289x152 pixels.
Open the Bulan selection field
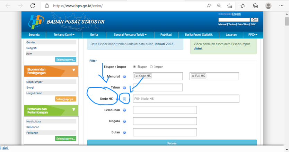click(x=165, y=132)
